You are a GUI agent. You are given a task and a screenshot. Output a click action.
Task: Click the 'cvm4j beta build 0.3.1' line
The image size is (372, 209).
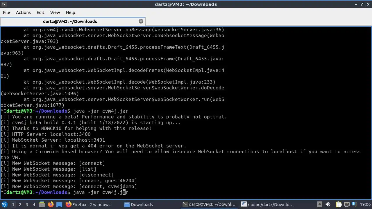90,122
